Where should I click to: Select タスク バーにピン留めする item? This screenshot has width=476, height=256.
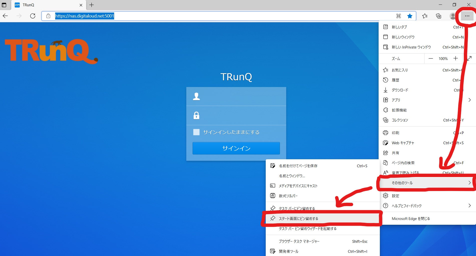tap(323, 208)
